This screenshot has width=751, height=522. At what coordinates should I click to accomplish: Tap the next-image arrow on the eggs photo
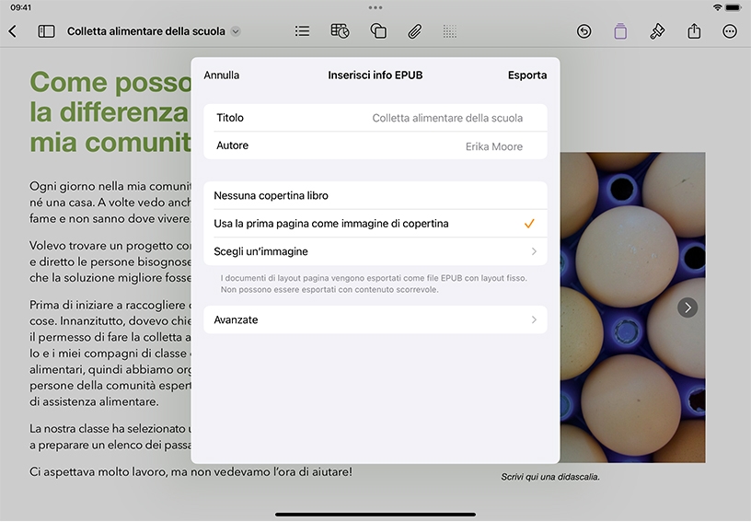687,307
